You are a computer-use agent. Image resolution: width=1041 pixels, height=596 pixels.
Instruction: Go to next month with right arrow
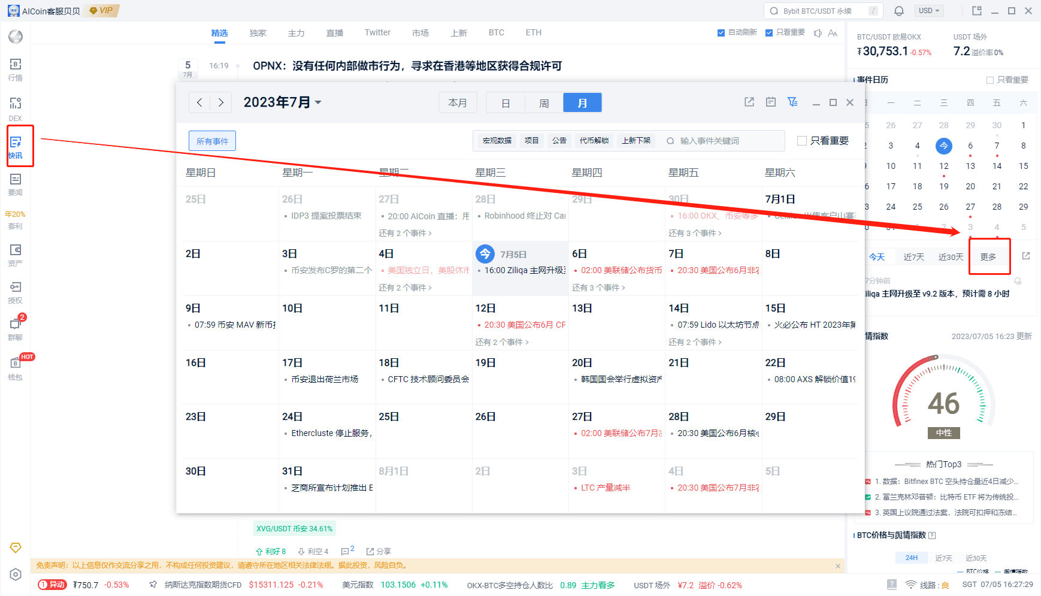(220, 102)
